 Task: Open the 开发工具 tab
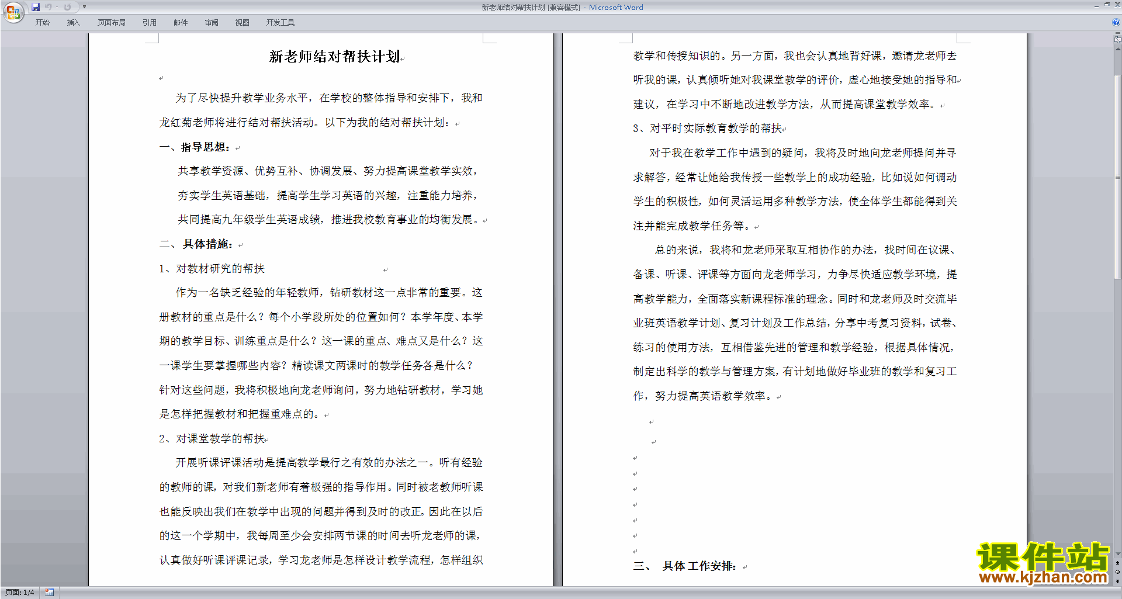(x=280, y=23)
